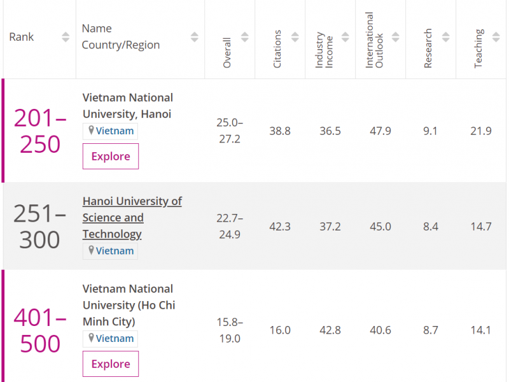Select the 251–300 rank cell
509x382 pixels.
pos(39,227)
